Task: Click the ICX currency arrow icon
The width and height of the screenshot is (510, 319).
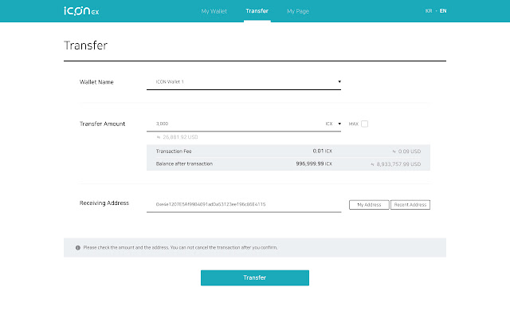Action: (x=339, y=124)
